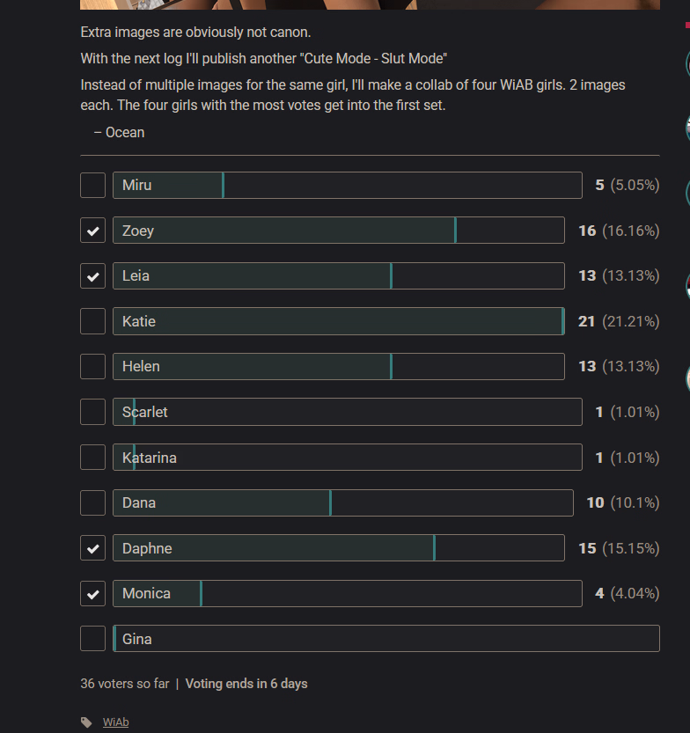
Task: Click the Gina poll option bar
Action: coord(386,639)
